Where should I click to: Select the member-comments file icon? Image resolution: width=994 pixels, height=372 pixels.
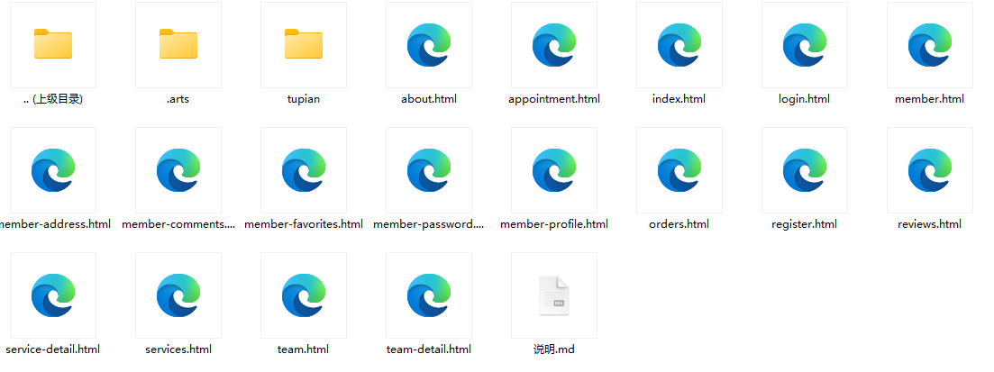[178, 170]
